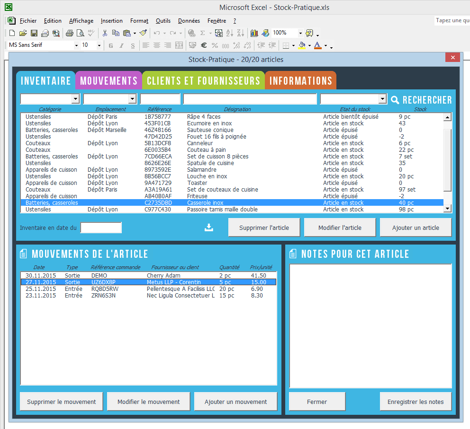
Task: Click the Inventaire en date du field
Action: point(101,228)
